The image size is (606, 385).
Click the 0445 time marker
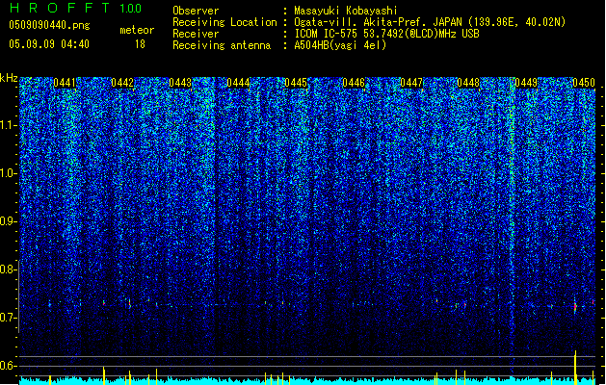tap(296, 83)
